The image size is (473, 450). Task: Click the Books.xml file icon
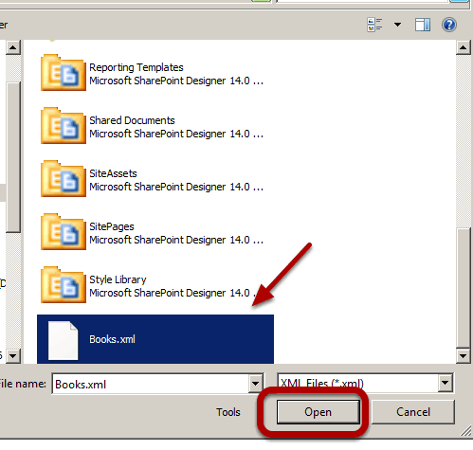[63, 340]
